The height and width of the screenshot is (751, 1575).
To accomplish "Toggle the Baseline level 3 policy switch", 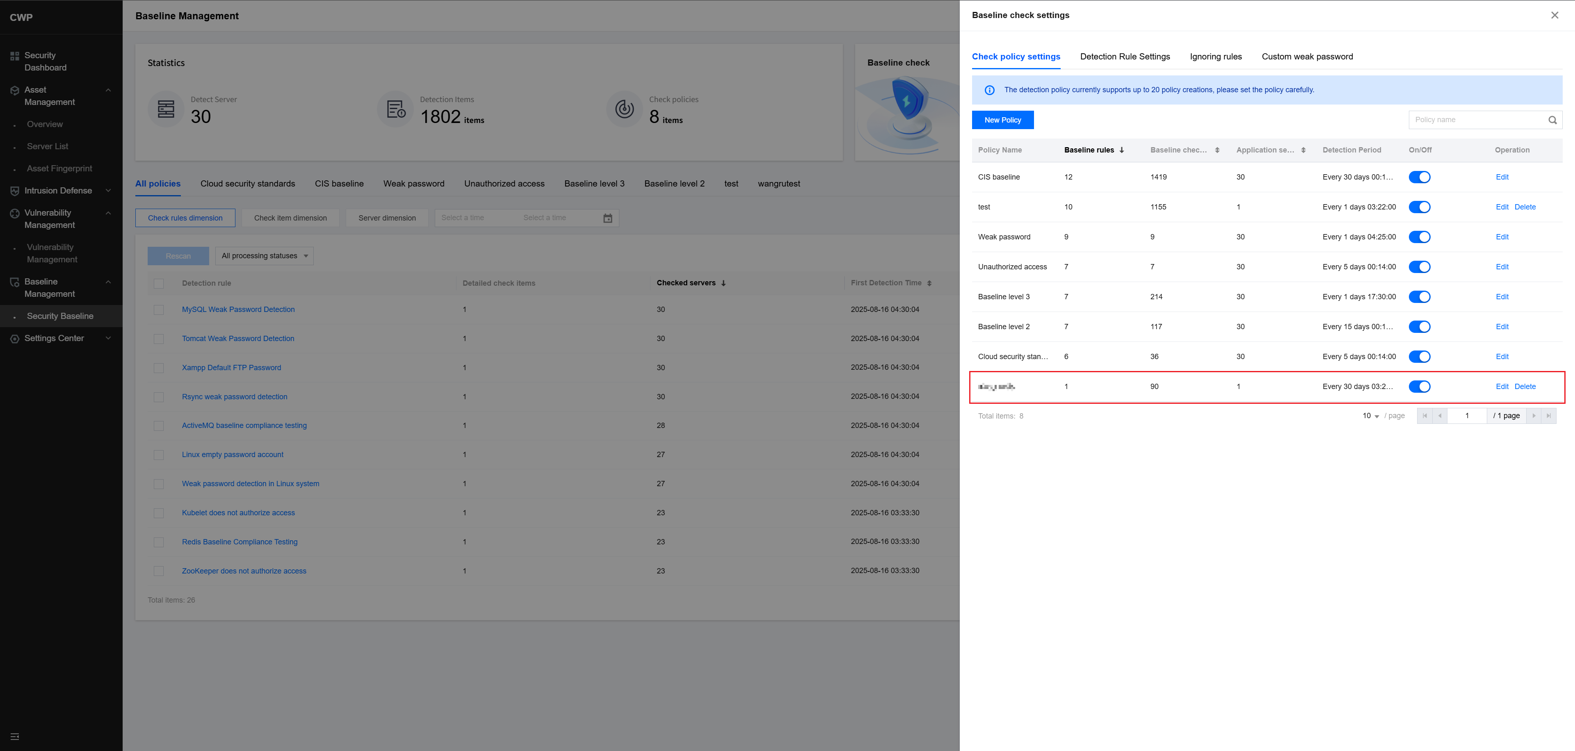I will [x=1419, y=297].
